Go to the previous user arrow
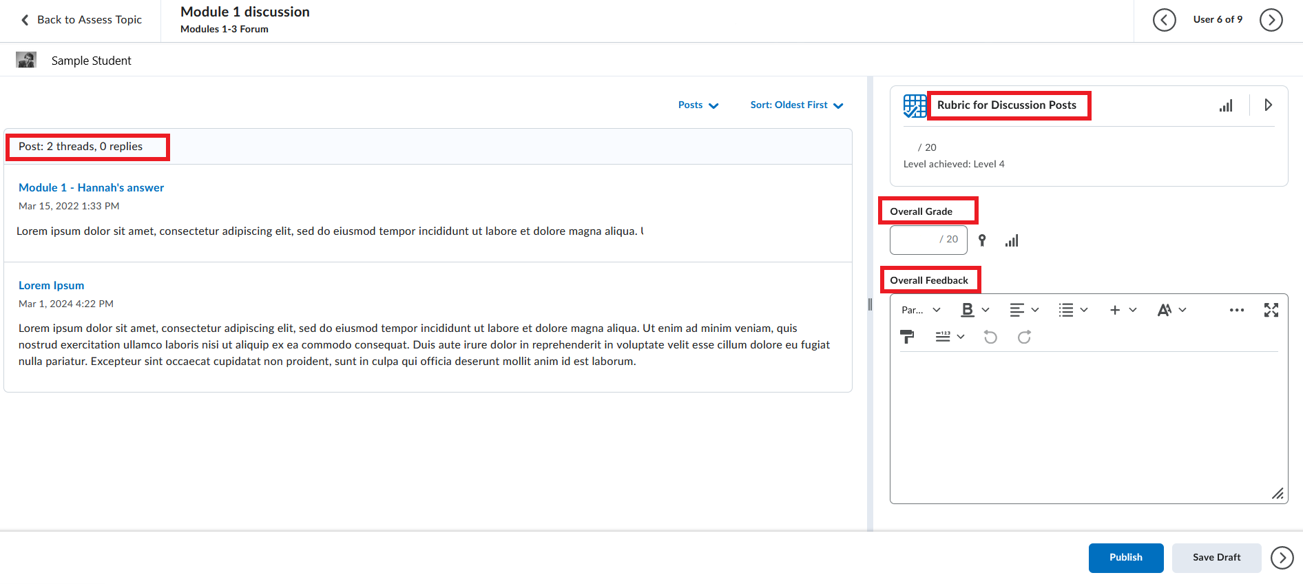Screen dimensions: 1303x584 [1164, 20]
